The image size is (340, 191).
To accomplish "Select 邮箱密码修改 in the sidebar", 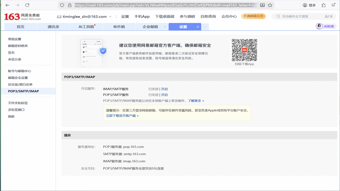I will 18,46.
